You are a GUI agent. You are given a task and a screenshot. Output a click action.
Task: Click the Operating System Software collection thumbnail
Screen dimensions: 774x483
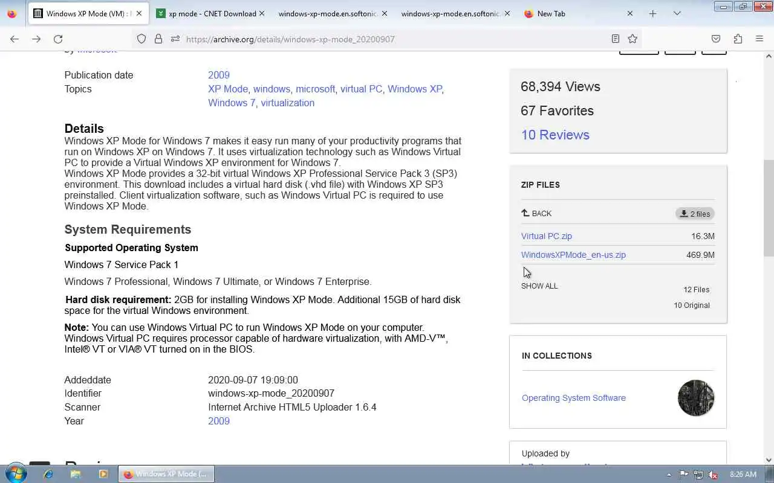tap(696, 398)
